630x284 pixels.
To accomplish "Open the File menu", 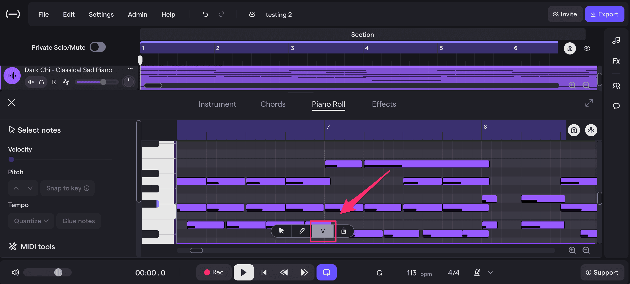I will click(x=43, y=14).
